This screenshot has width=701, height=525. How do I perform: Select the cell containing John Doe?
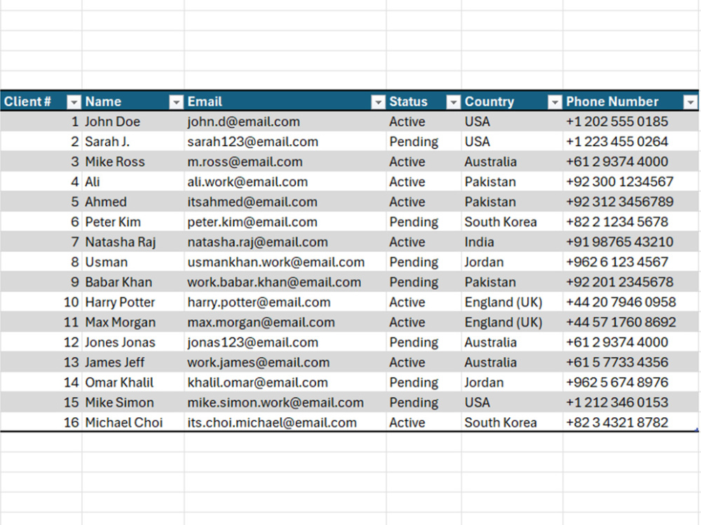tap(132, 121)
